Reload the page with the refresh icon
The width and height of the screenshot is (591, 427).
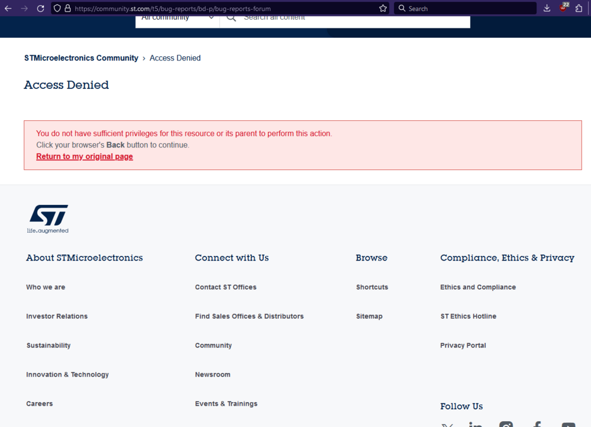41,8
